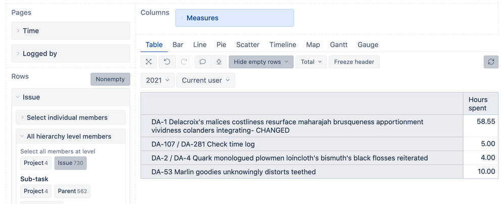Click the export download icon
Screen dimensions: 504x204
(219, 62)
